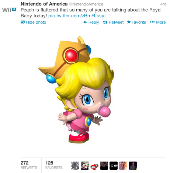Open the Nintendo of America profile name

[44, 4]
